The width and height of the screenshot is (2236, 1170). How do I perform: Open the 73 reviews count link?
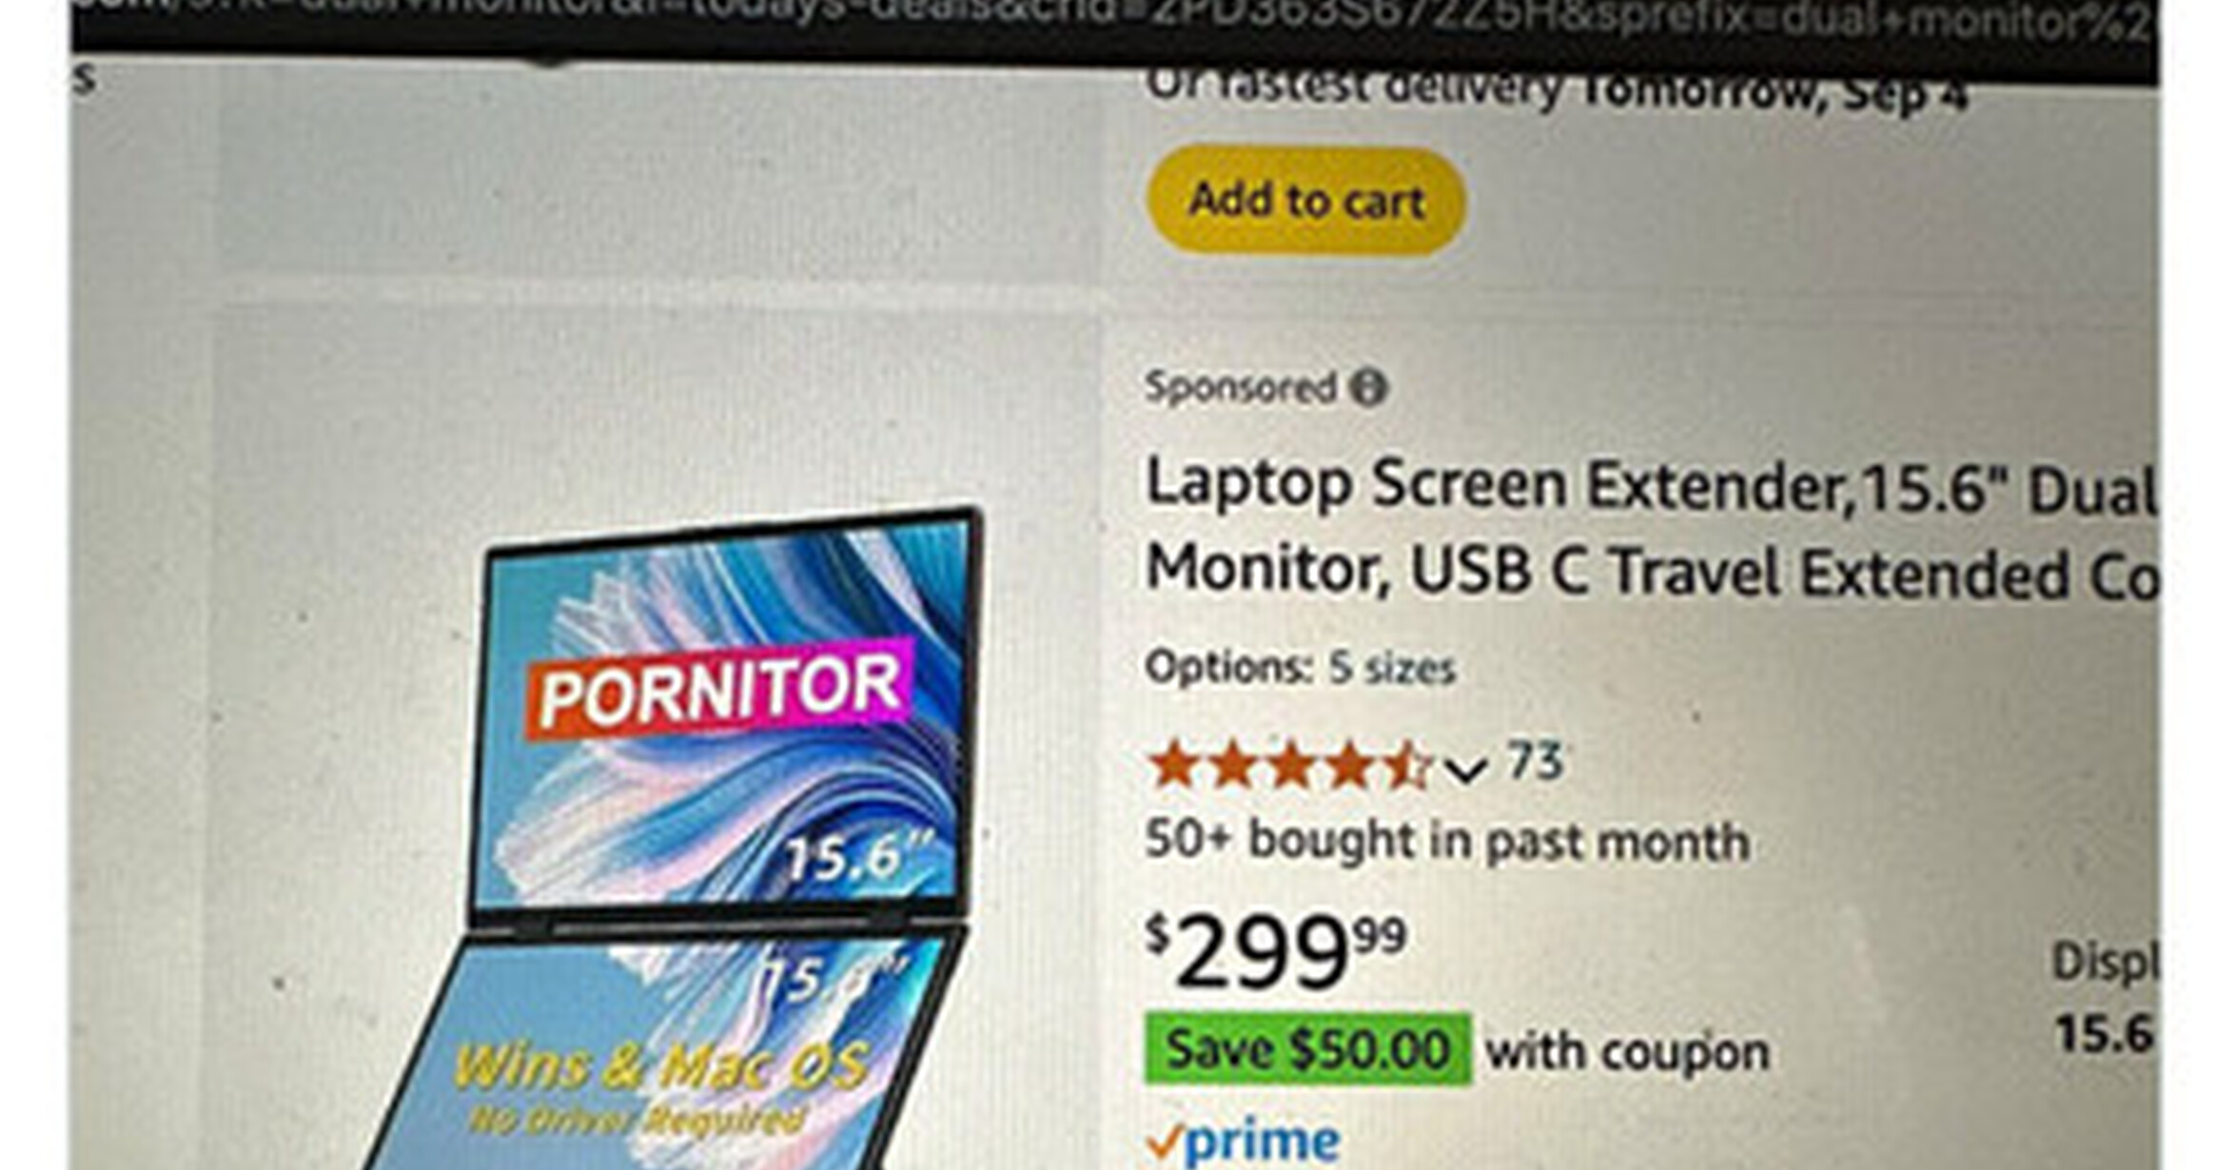click(x=1535, y=761)
